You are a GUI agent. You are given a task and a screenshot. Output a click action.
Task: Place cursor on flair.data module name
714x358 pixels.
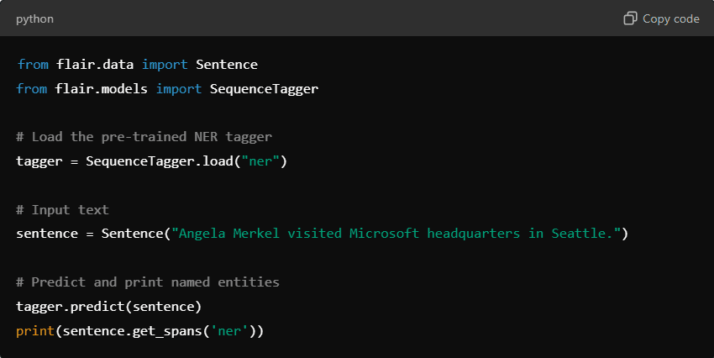95,64
